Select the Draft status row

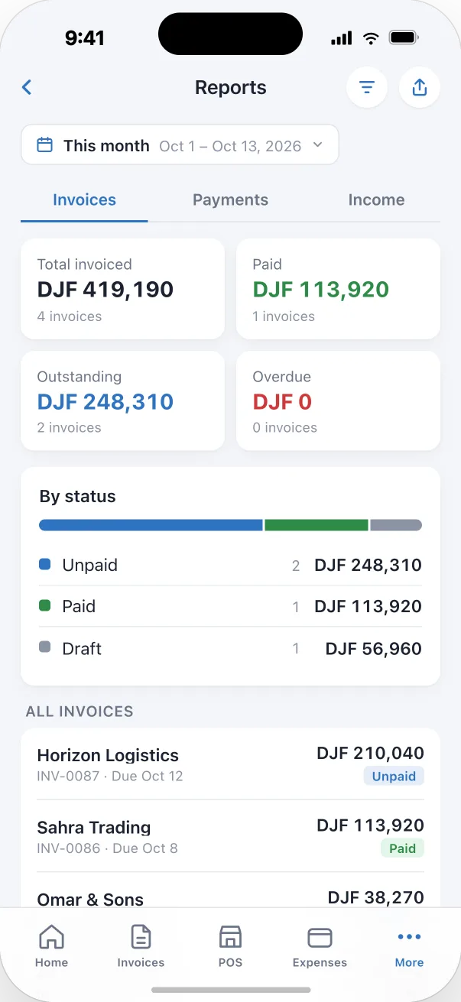click(230, 649)
